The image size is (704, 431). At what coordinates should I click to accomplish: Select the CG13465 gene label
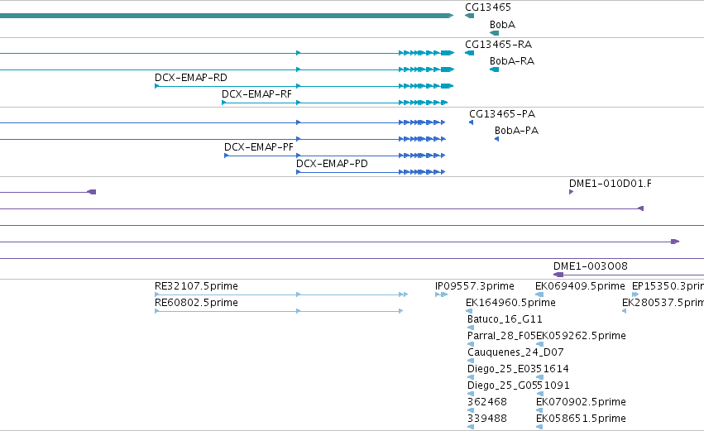click(x=488, y=7)
